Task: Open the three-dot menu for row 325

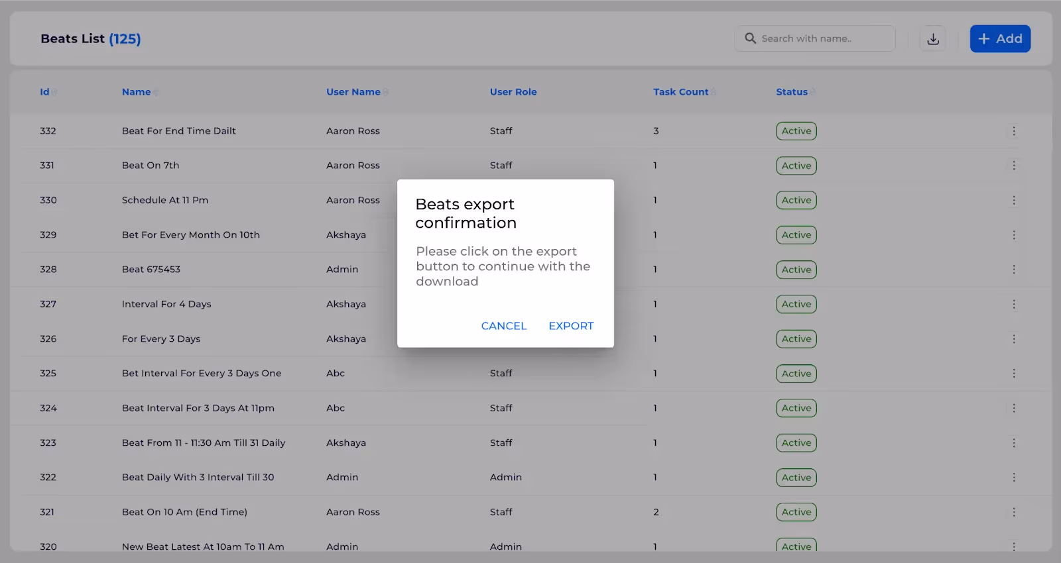Action: (1014, 374)
